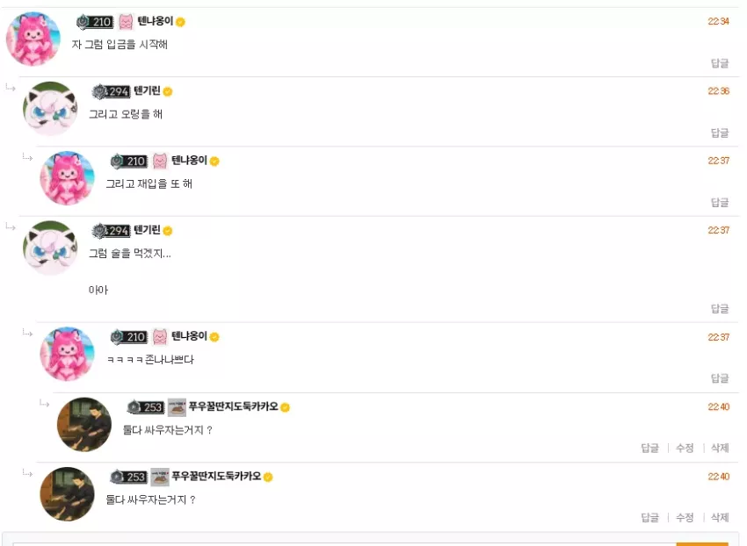Click the level 210 badge on first comment

[x=95, y=21]
